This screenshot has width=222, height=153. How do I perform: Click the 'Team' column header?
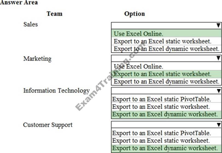pos(54,14)
